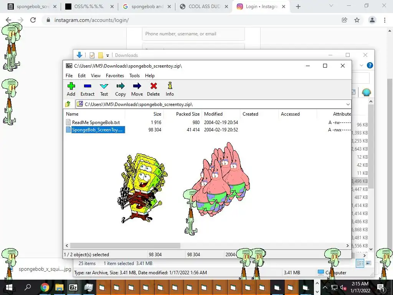
Task: Click the 7-Zip path address field
Action: point(211,104)
